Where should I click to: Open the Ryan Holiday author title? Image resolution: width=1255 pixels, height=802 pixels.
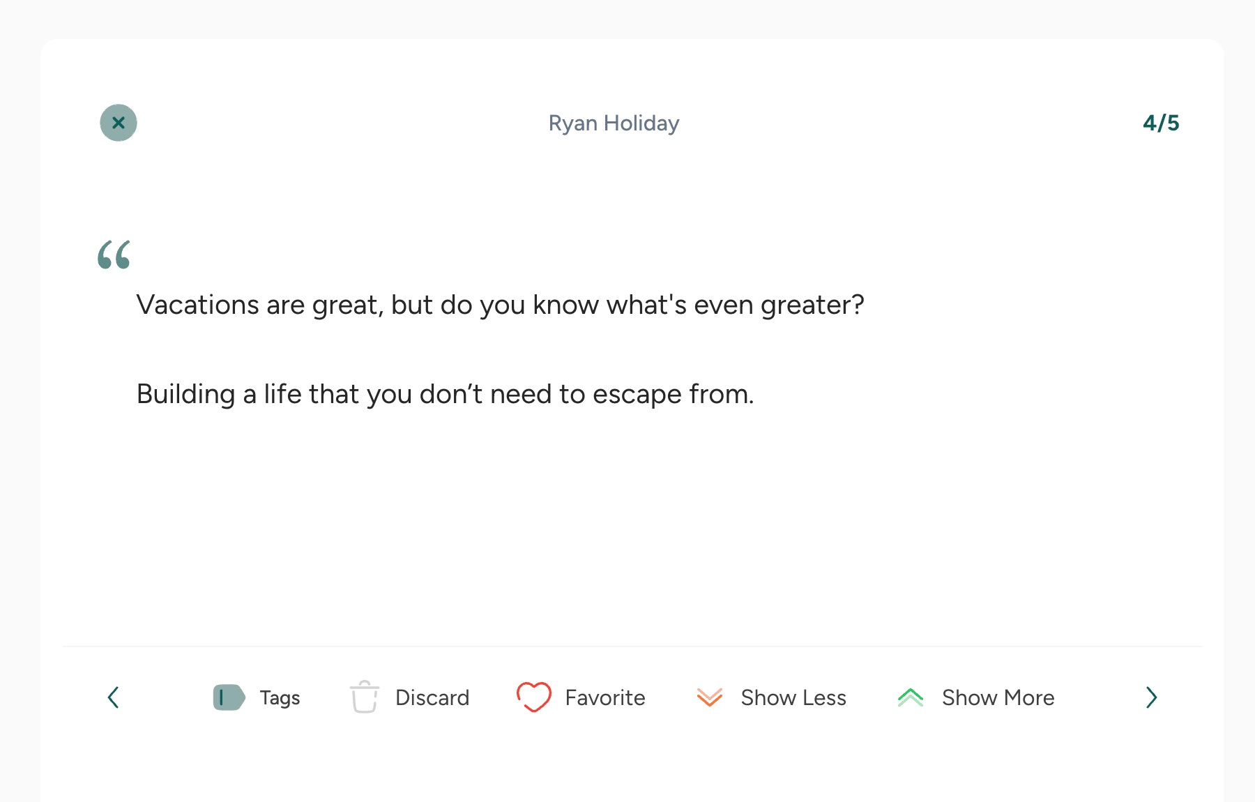click(x=614, y=123)
